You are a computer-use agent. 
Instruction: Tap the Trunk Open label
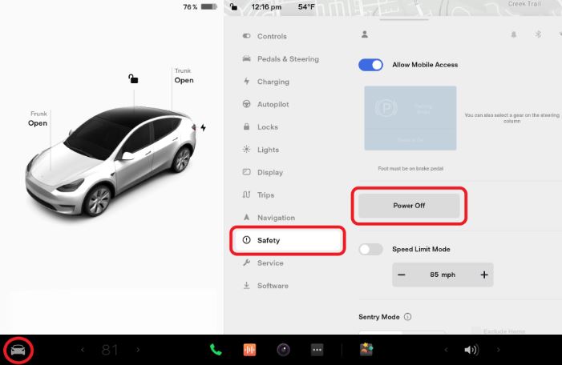(184, 76)
